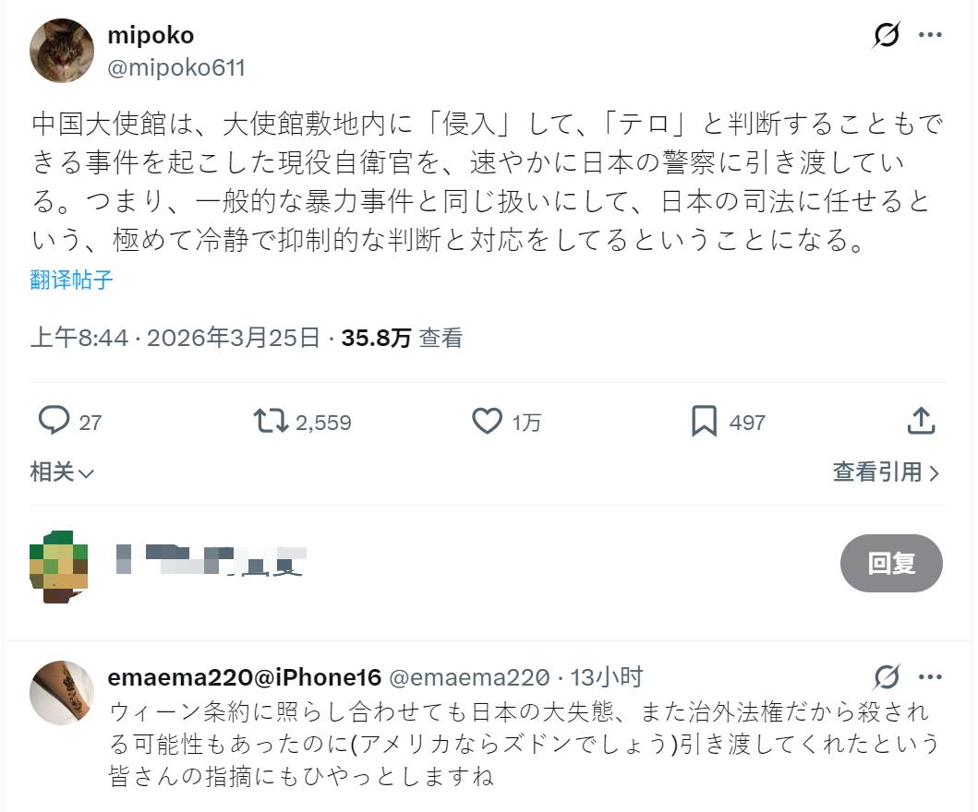The height and width of the screenshot is (812, 978).
Task: Open the share icon on the main post
Action: click(x=920, y=421)
